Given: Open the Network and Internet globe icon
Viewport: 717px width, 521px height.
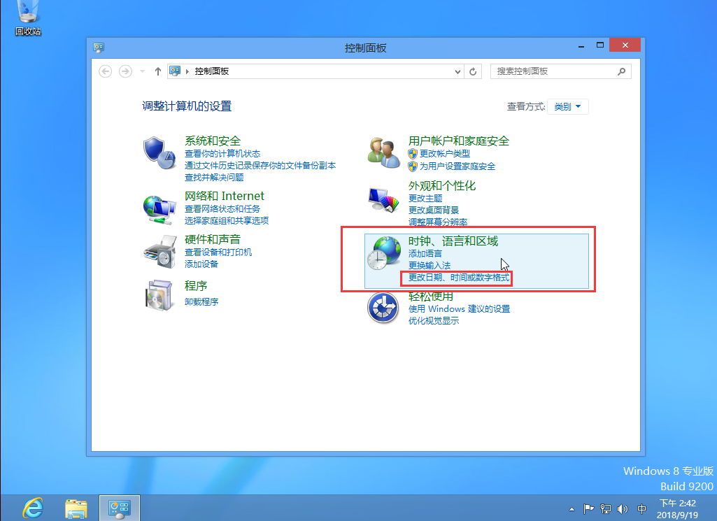Looking at the screenshot, I should tap(159, 208).
